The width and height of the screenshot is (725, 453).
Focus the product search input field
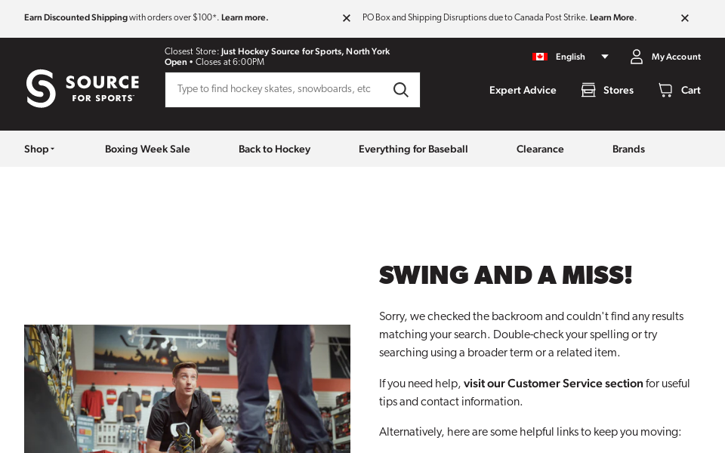click(276, 89)
